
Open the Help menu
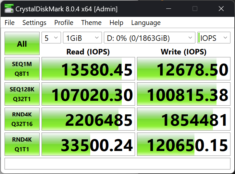coord(116,23)
